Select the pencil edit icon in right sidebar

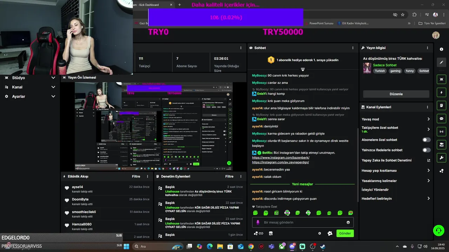tap(441, 62)
